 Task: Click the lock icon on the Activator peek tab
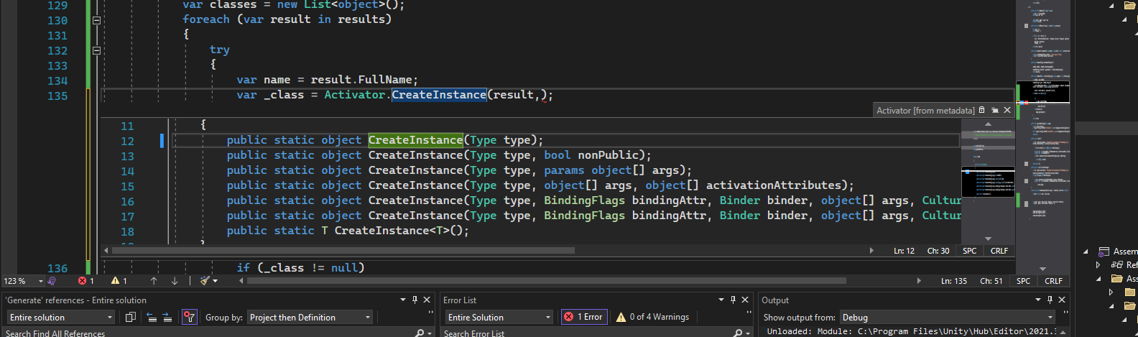pos(982,110)
